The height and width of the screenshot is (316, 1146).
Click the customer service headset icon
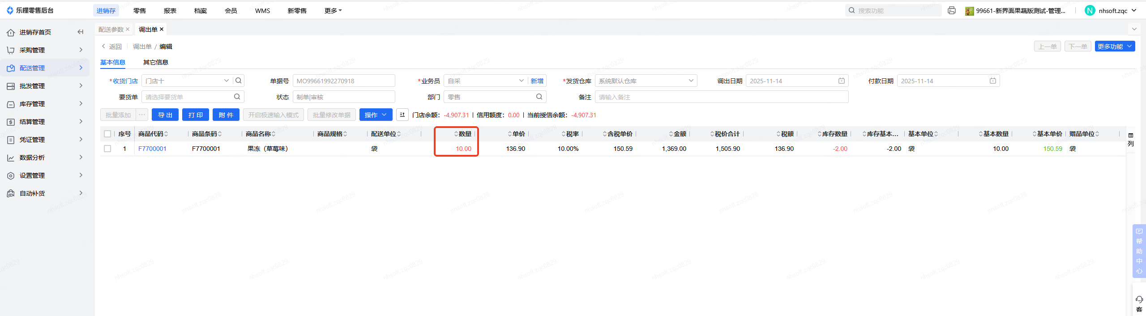point(1139,299)
